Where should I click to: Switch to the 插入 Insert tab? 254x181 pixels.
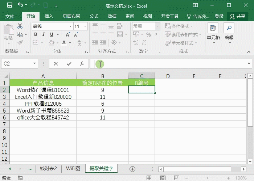tap(49, 16)
